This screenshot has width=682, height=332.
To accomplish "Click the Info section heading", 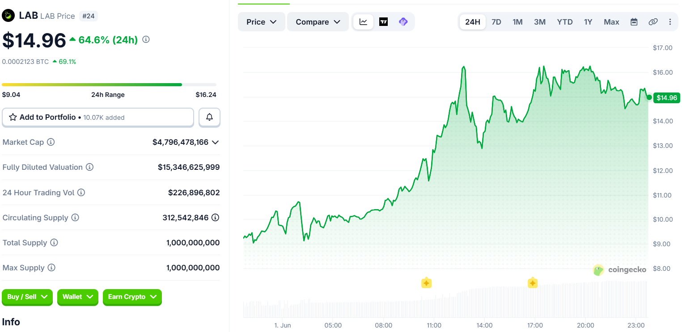I will tap(11, 322).
